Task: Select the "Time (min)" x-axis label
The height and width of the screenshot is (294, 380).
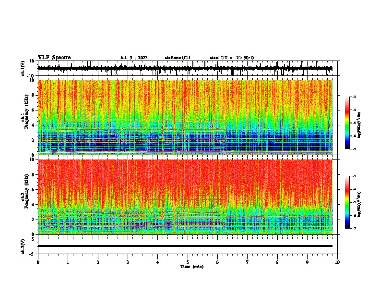Action: [x=192, y=267]
